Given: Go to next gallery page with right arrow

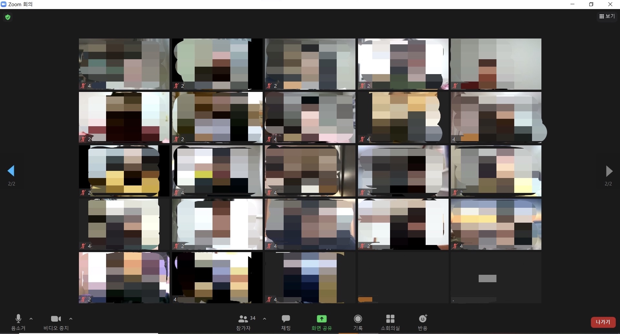Looking at the screenshot, I should pyautogui.click(x=609, y=171).
